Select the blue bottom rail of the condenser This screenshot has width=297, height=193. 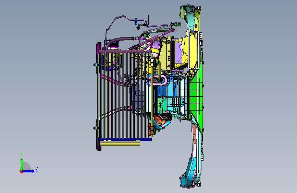point(125,139)
